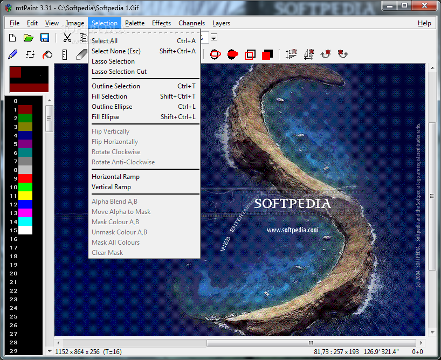Select the Paint pencil tool
This screenshot has width=441, height=360.
tap(12, 54)
